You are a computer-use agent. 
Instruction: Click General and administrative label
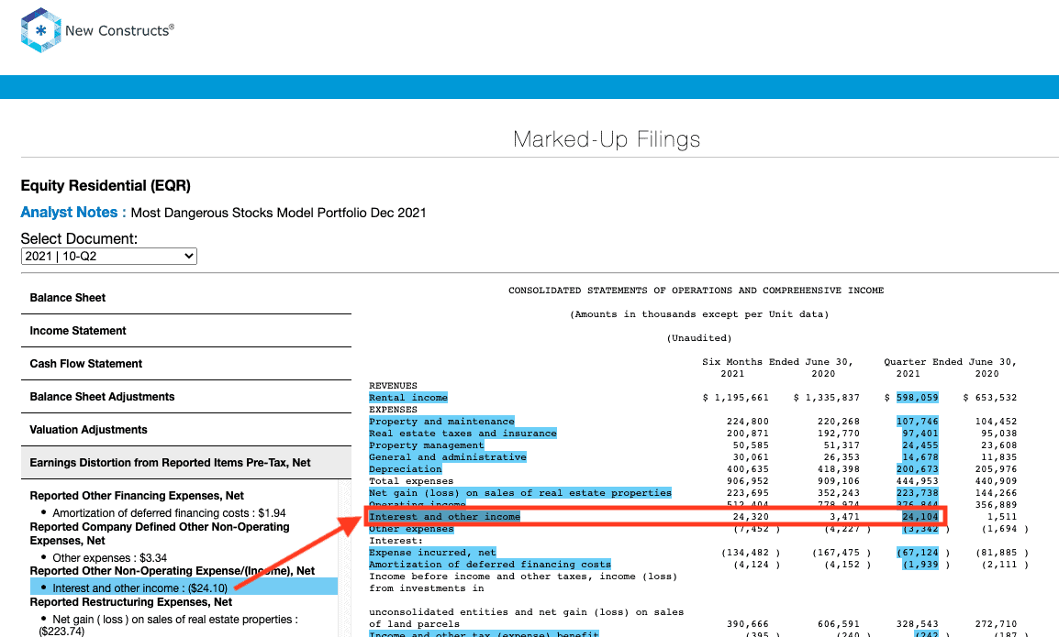coord(447,457)
